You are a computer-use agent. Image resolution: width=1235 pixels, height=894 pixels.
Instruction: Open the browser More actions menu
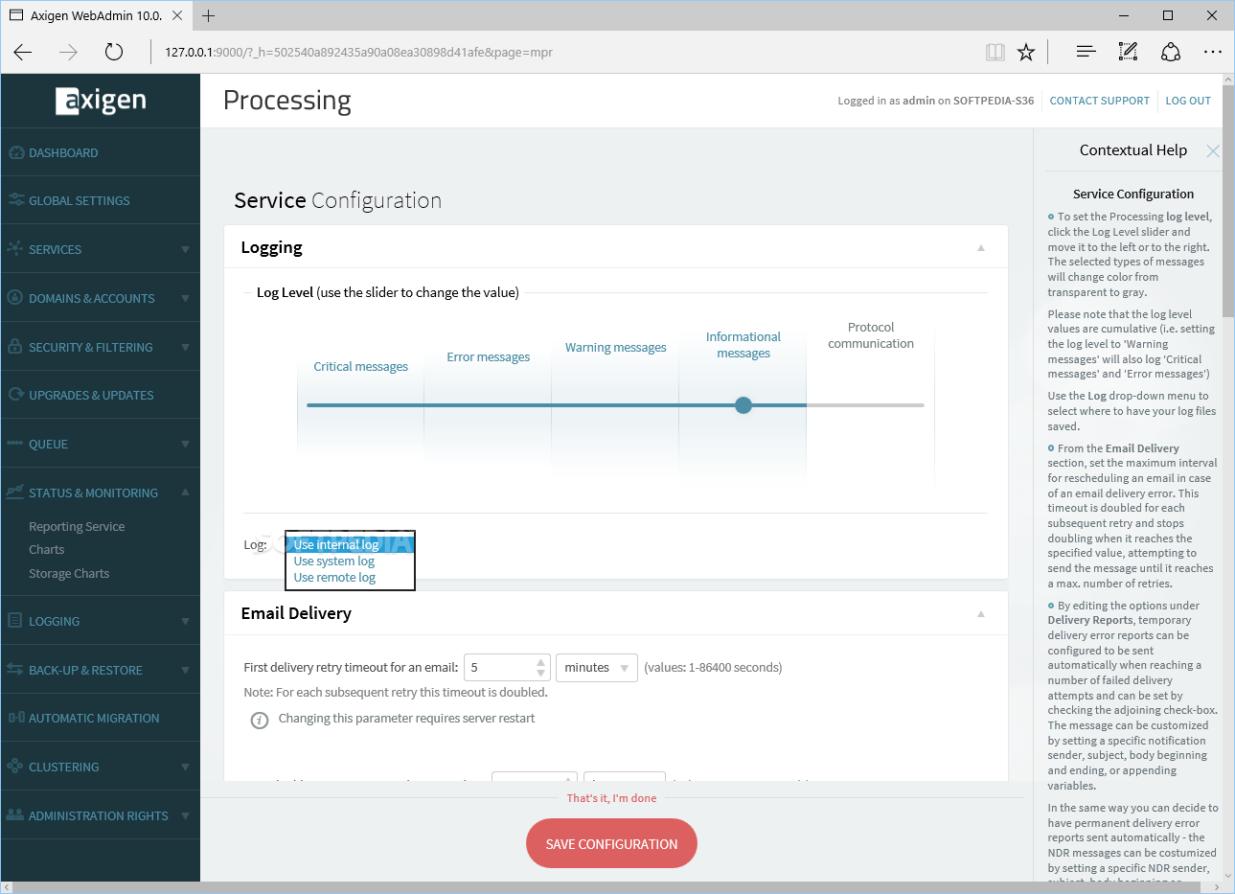tap(1212, 52)
